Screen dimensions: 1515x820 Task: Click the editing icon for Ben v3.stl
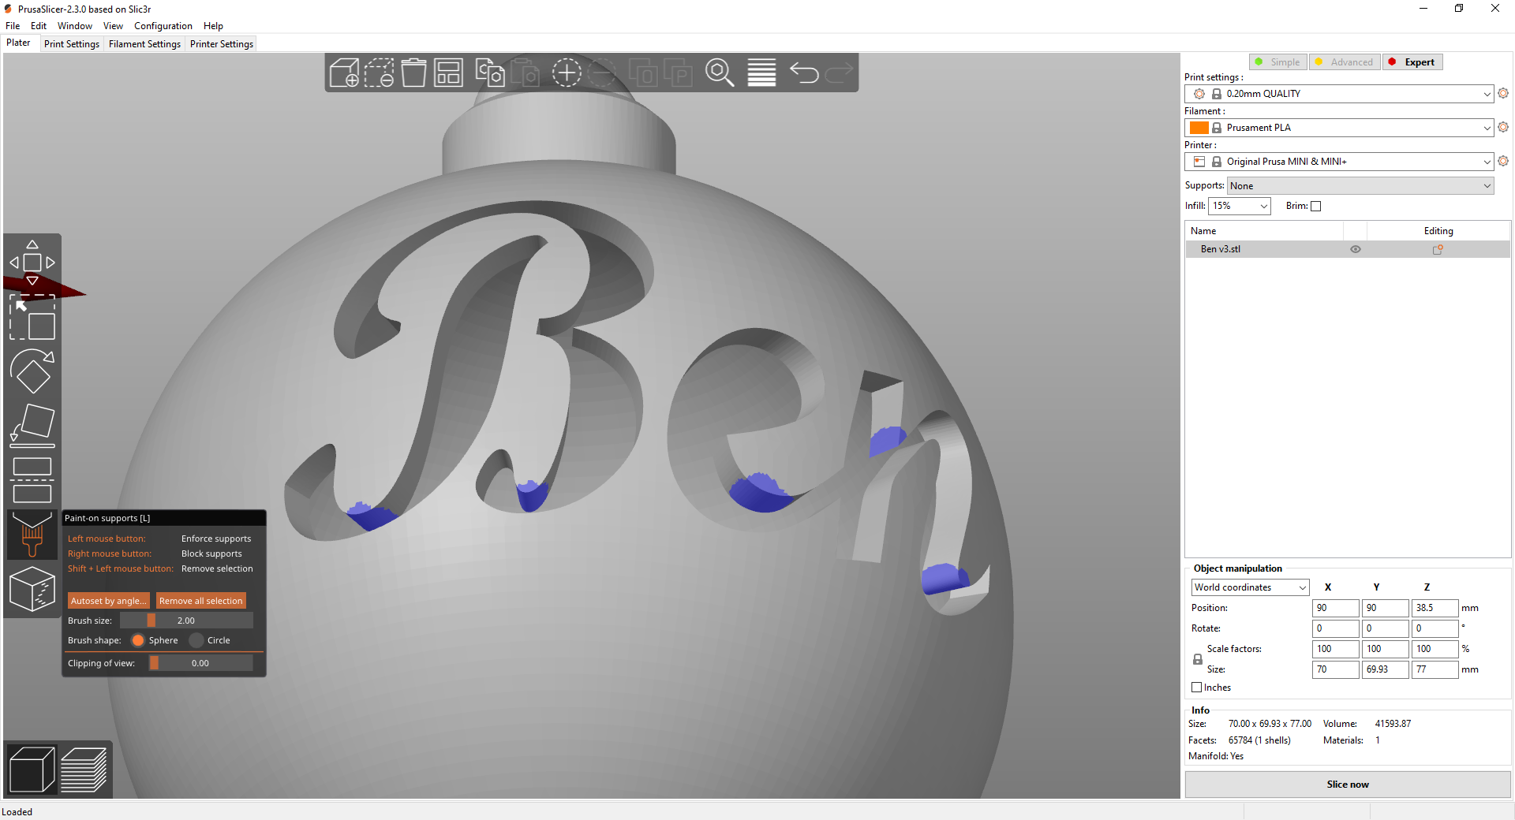click(1438, 249)
